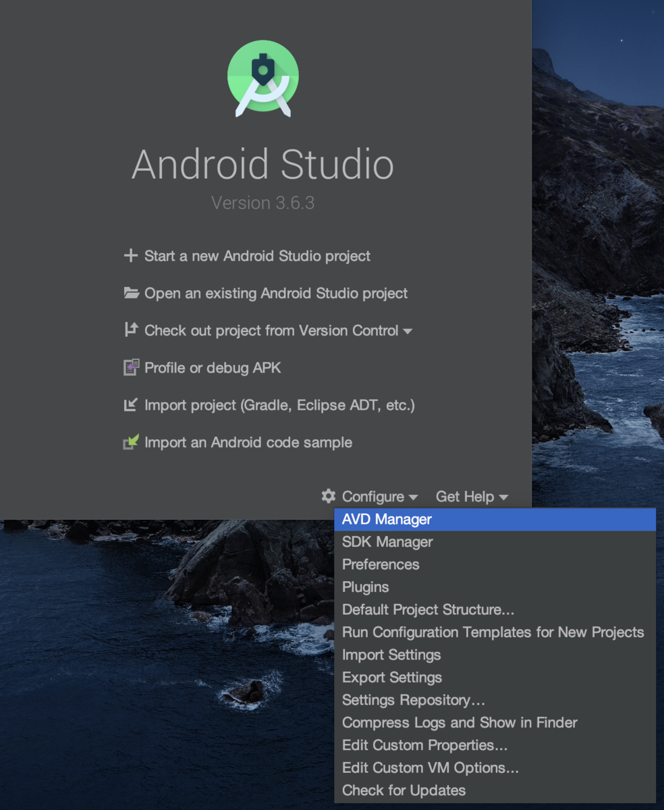This screenshot has width=664, height=810.
Task: Choose Export Settings menu item
Action: coord(495,678)
